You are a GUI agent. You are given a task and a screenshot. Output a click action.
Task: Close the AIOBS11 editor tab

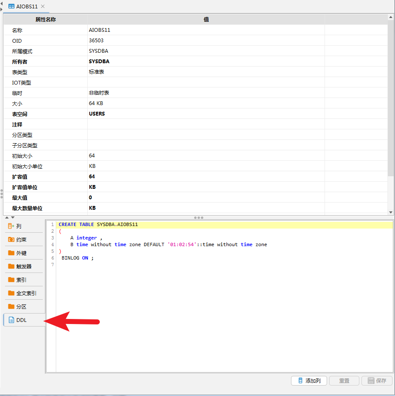tap(43, 6)
